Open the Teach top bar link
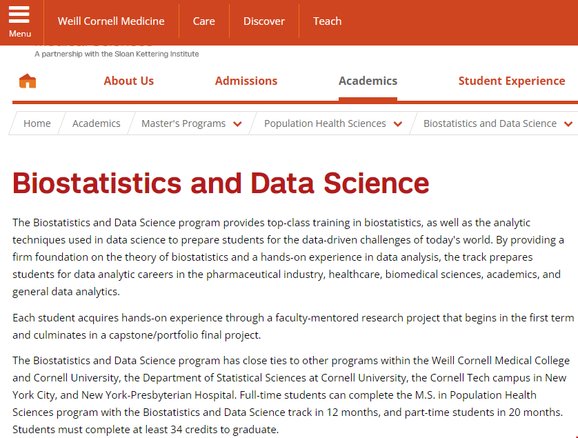 [328, 21]
